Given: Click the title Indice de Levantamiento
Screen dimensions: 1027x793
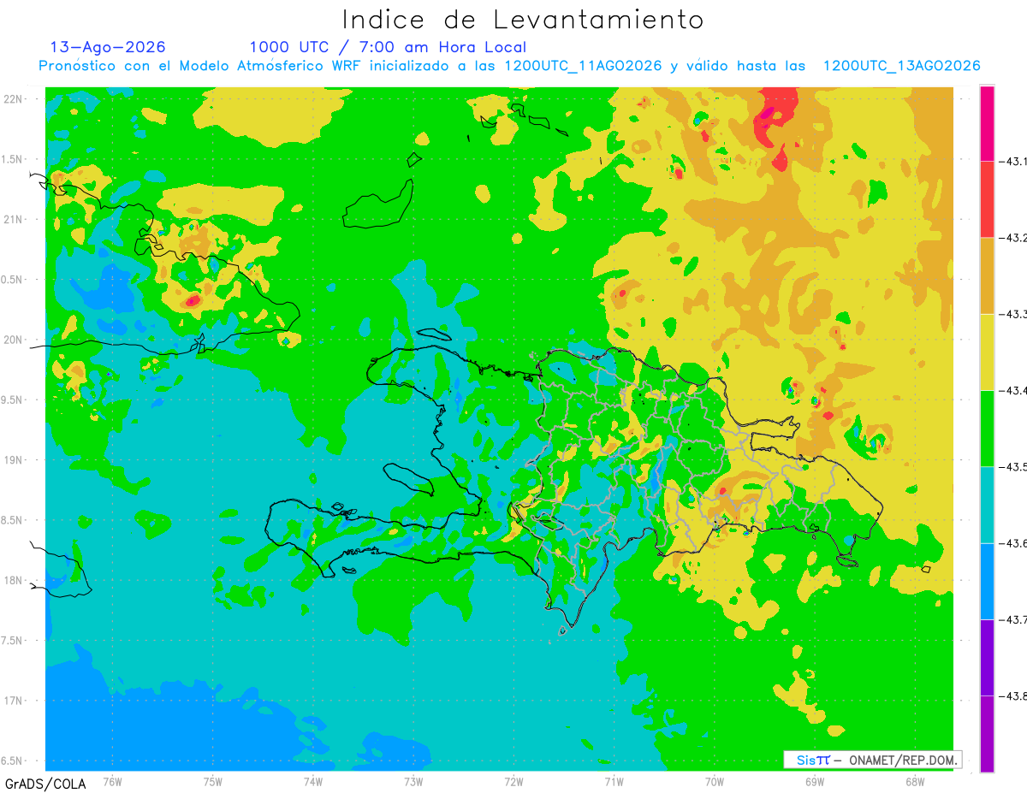Looking at the screenshot, I should click(523, 19).
